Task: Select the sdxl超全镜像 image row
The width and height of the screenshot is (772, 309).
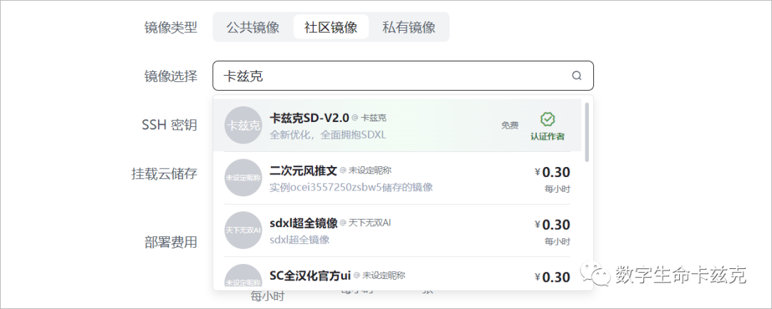Action: [x=397, y=231]
